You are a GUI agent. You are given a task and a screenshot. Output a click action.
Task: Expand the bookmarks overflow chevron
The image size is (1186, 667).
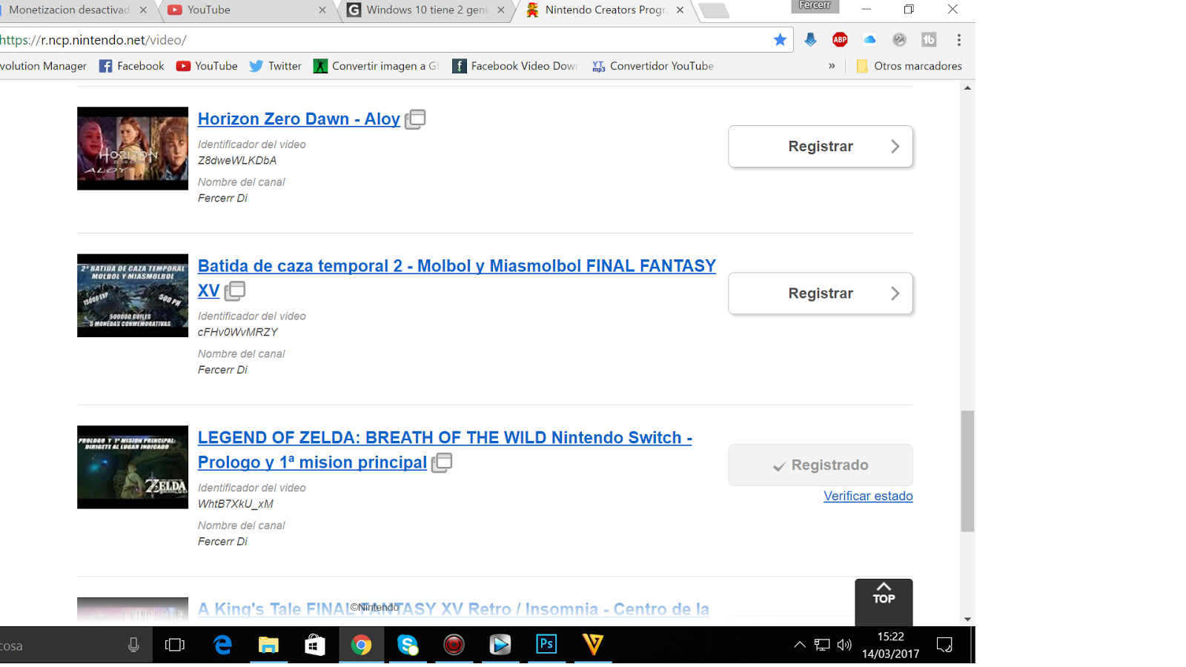coord(832,66)
